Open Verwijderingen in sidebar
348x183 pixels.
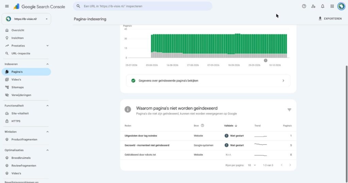coord(21,95)
